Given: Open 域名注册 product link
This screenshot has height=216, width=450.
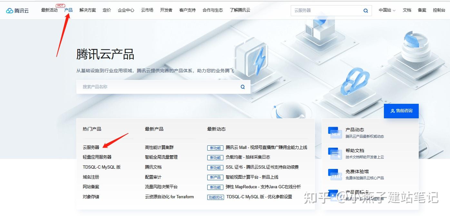Looking at the screenshot, I should coord(91,177).
